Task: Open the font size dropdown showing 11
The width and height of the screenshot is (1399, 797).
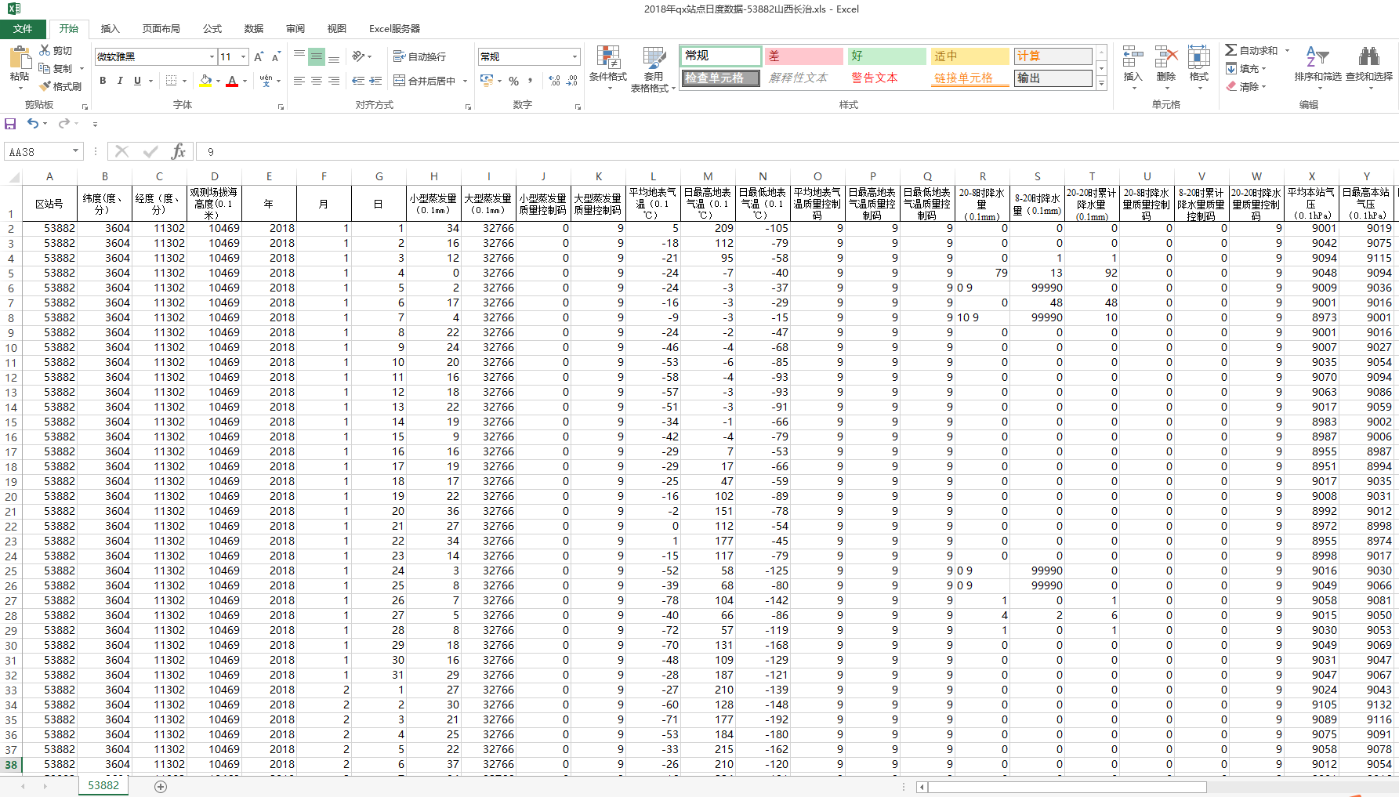Action: click(x=244, y=56)
